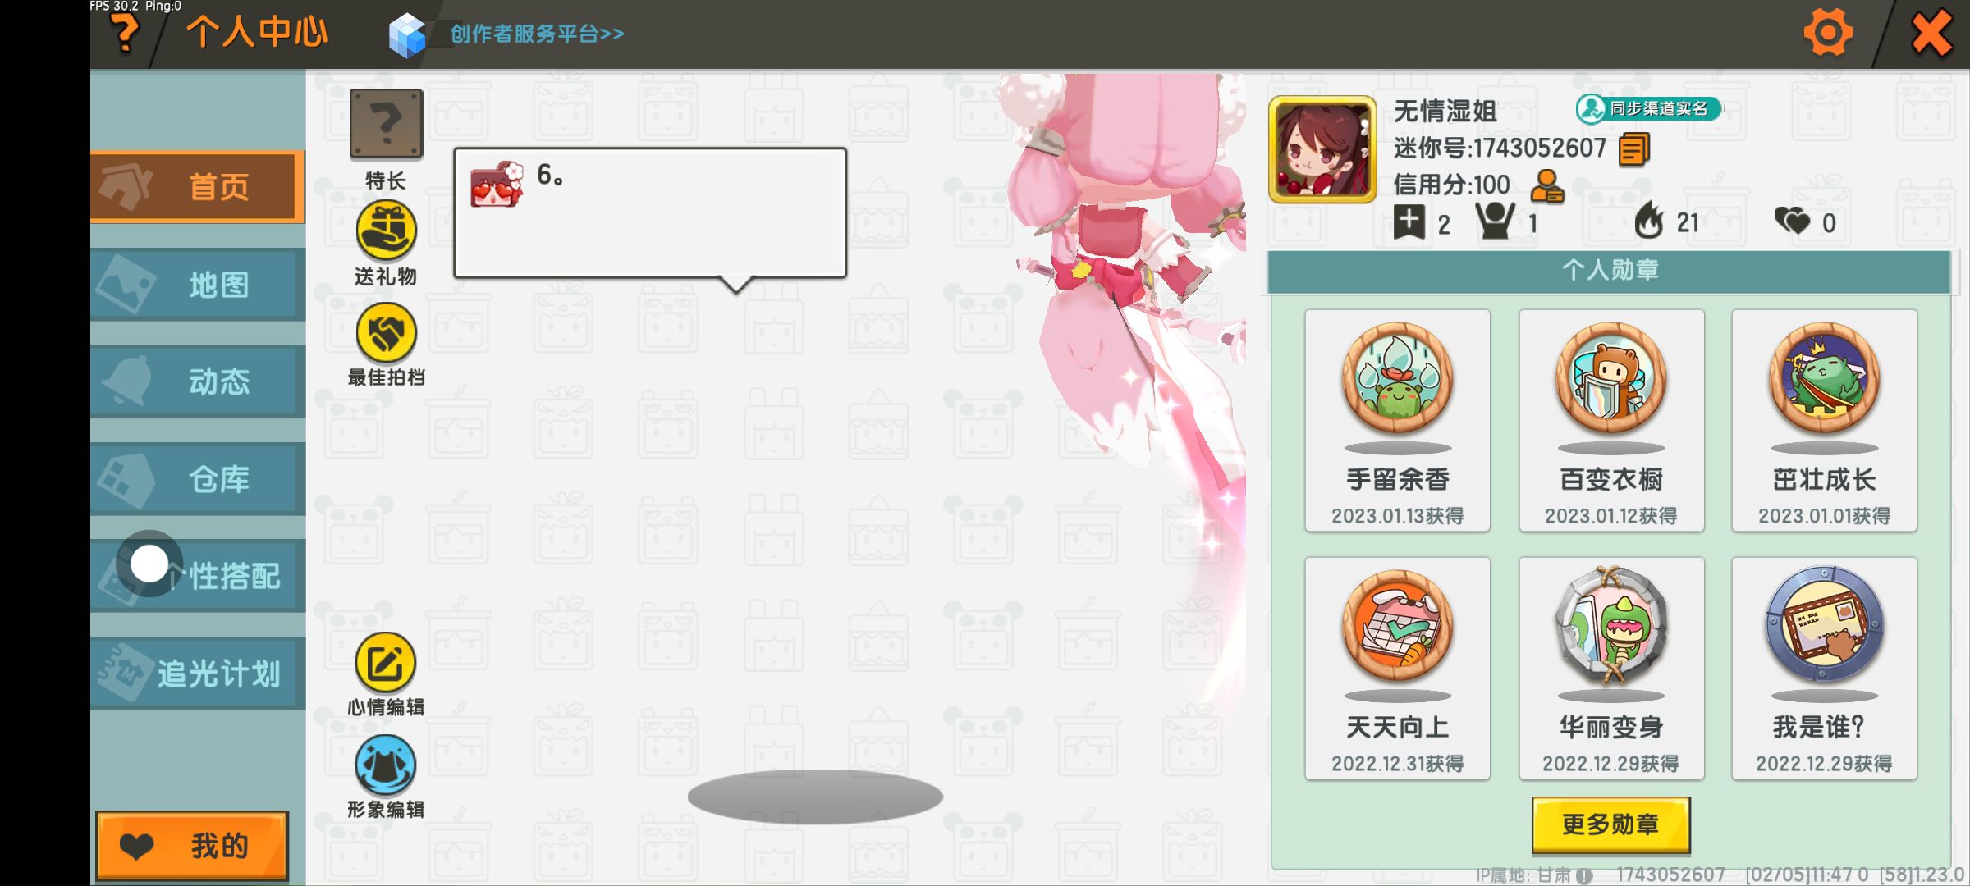Click the 特长 question block icon
Image resolution: width=1970 pixels, height=886 pixels.
386,124
